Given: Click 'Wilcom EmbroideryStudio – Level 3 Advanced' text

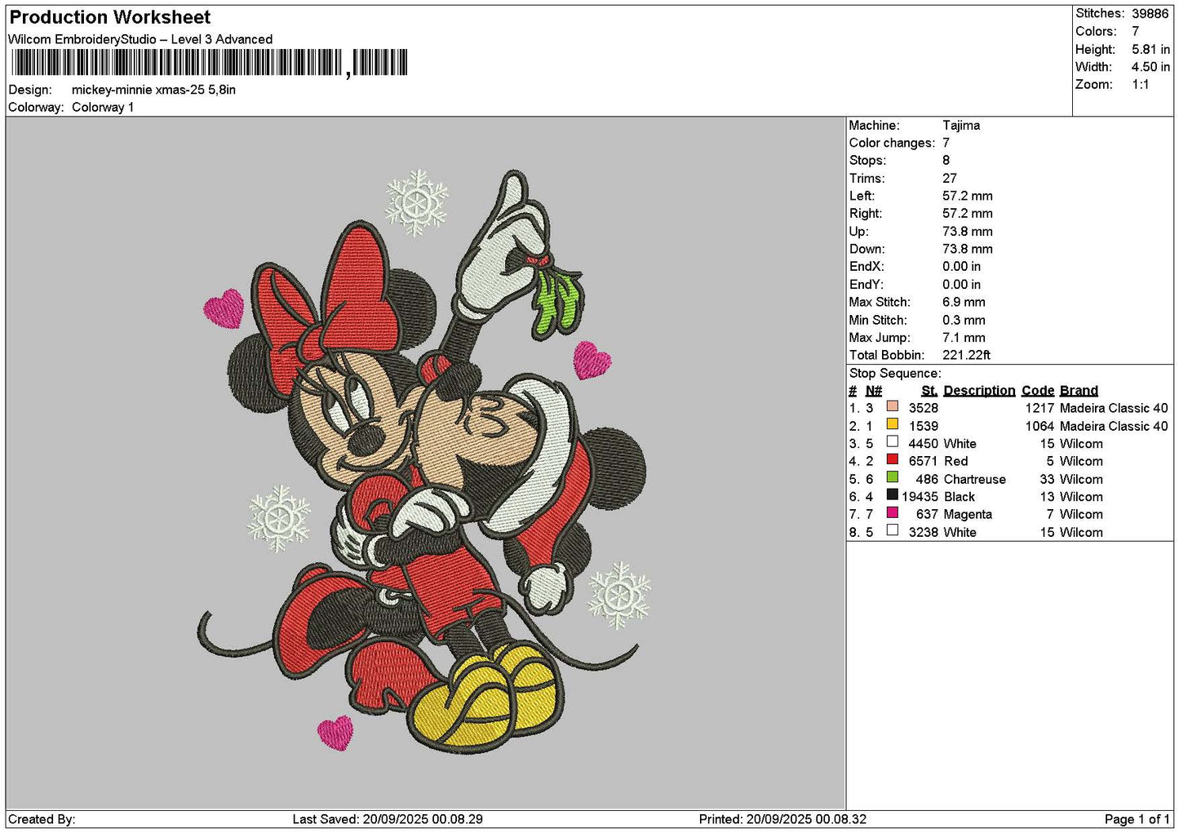Looking at the screenshot, I should (x=140, y=39).
